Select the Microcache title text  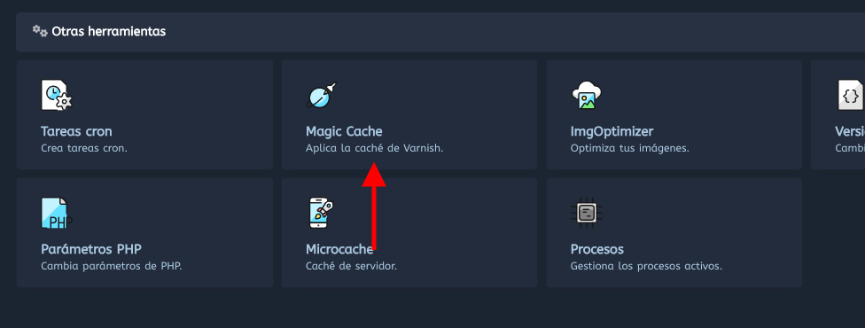click(339, 249)
